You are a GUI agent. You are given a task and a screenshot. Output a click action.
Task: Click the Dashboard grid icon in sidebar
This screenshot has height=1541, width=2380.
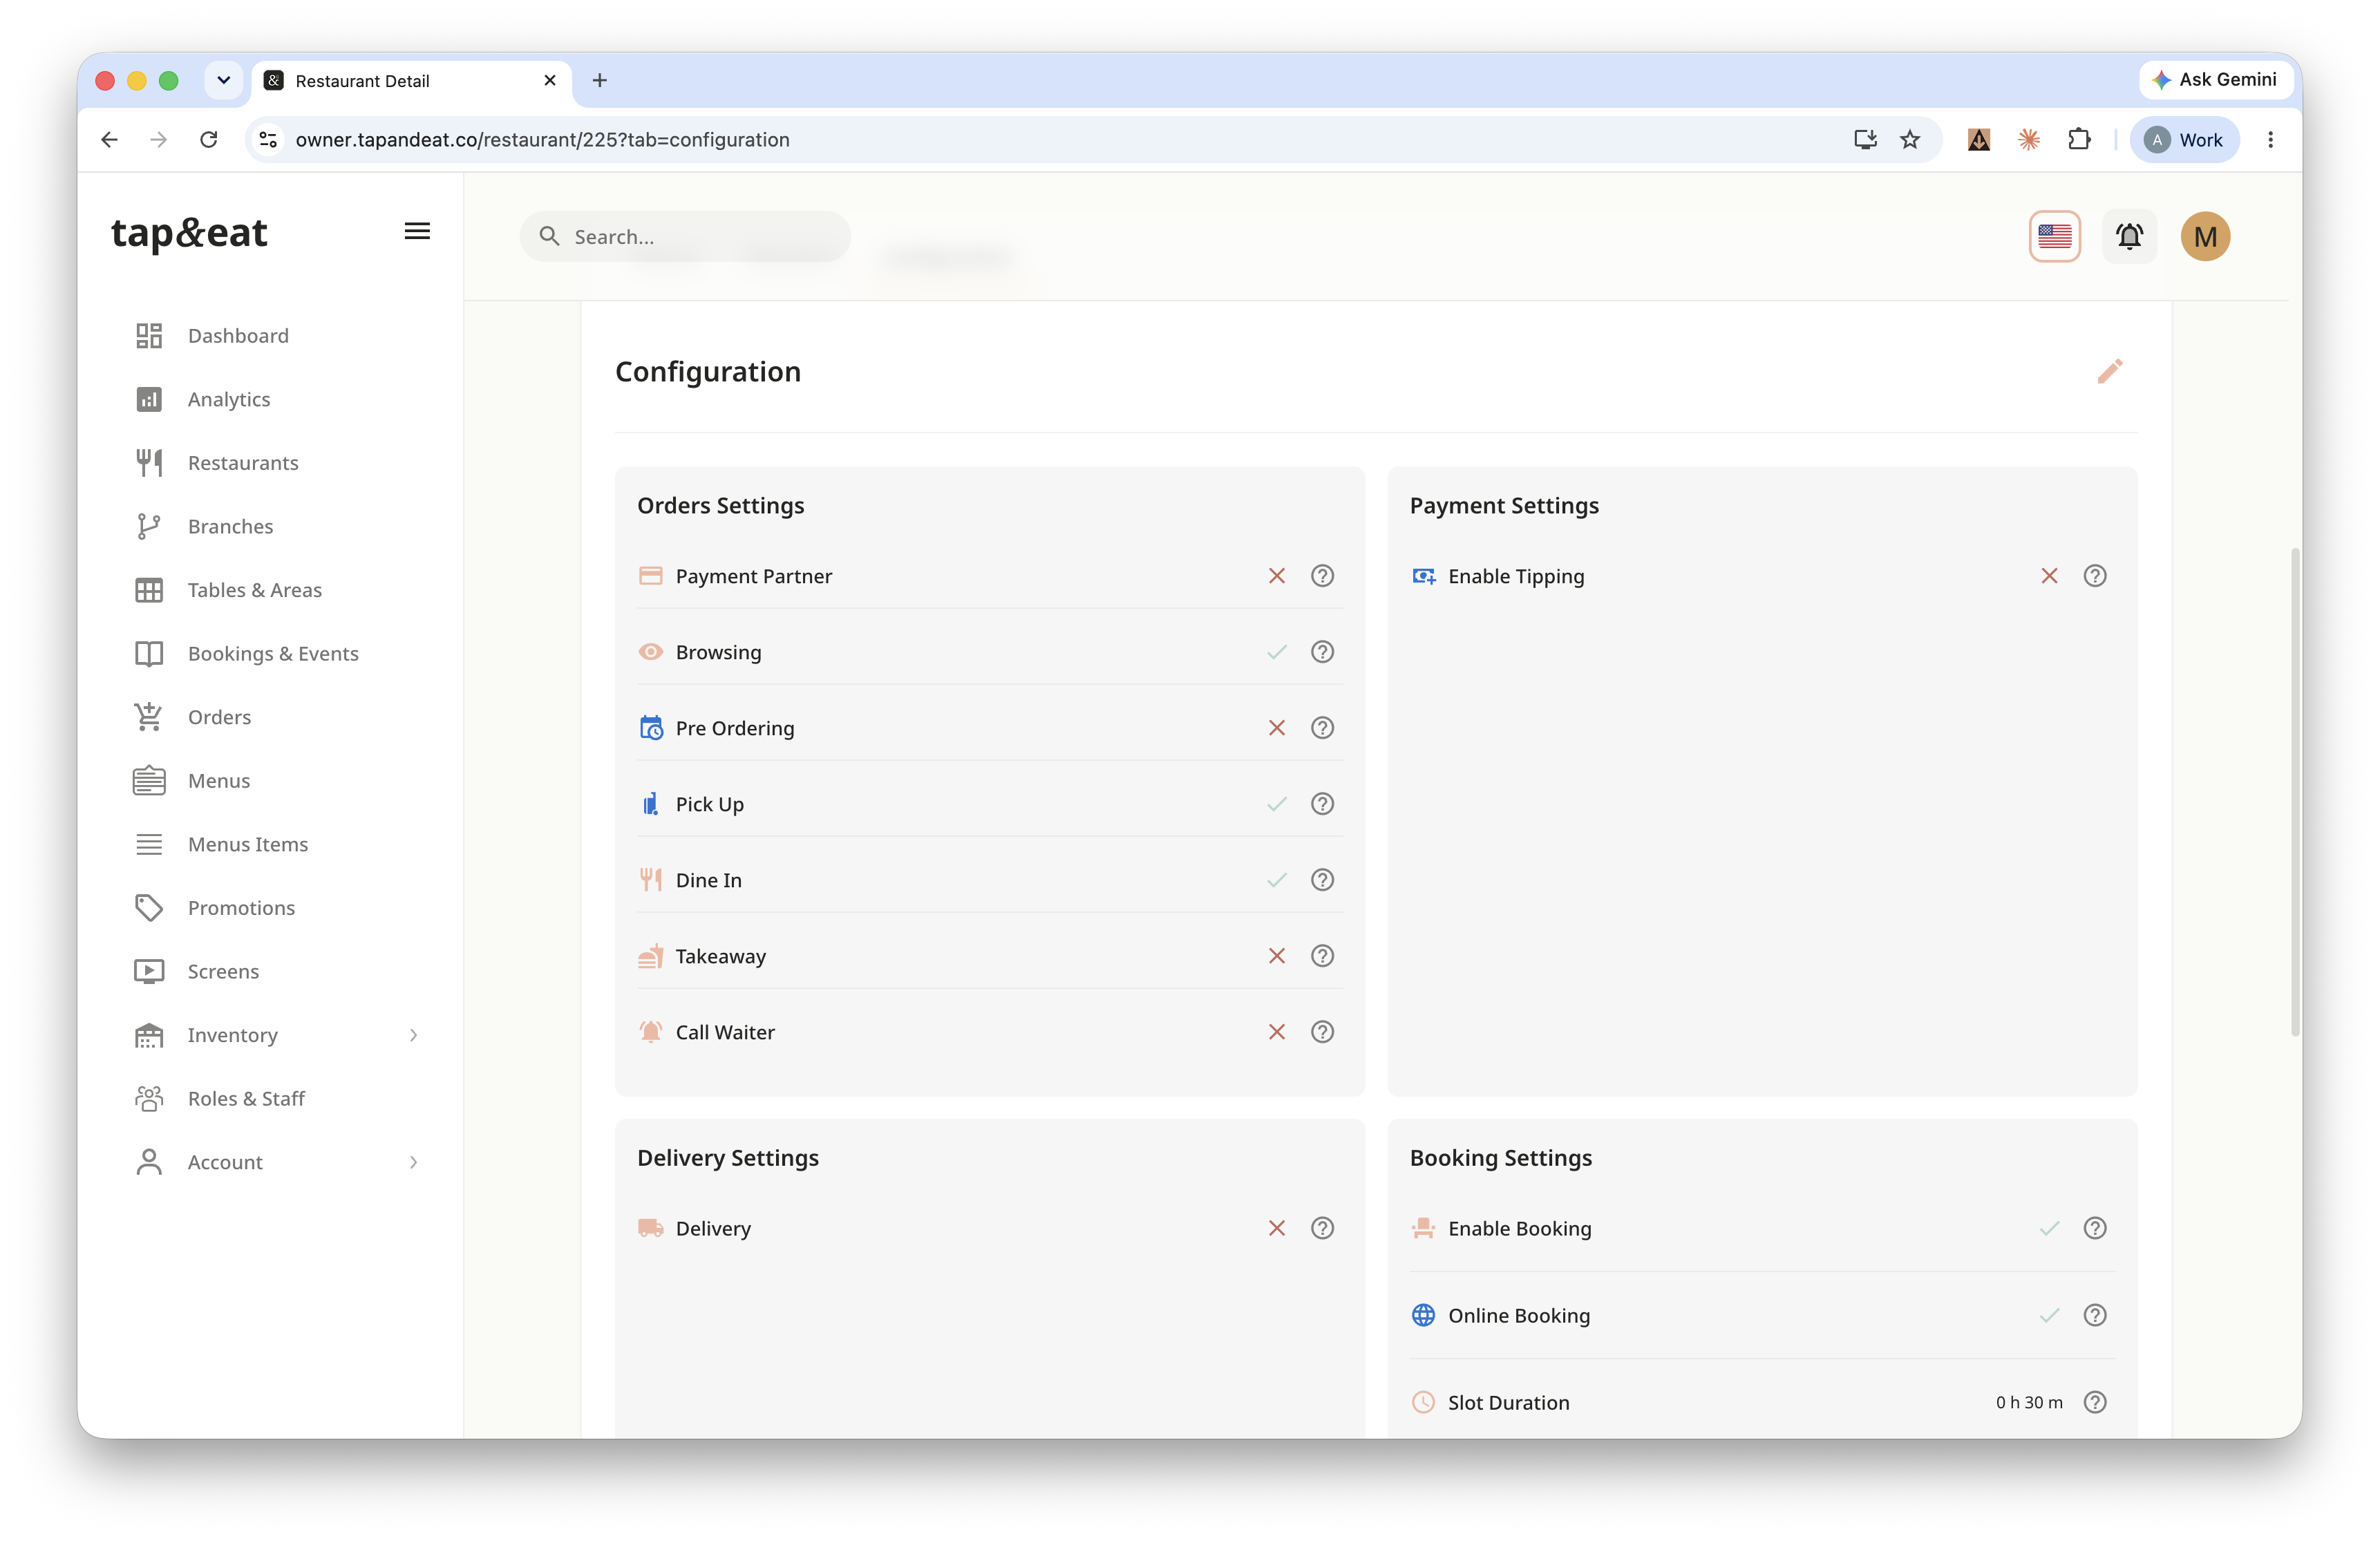coord(149,336)
